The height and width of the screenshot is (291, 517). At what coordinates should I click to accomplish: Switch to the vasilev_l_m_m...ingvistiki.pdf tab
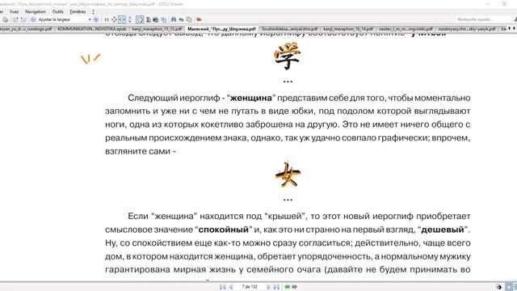pyautogui.click(x=406, y=29)
